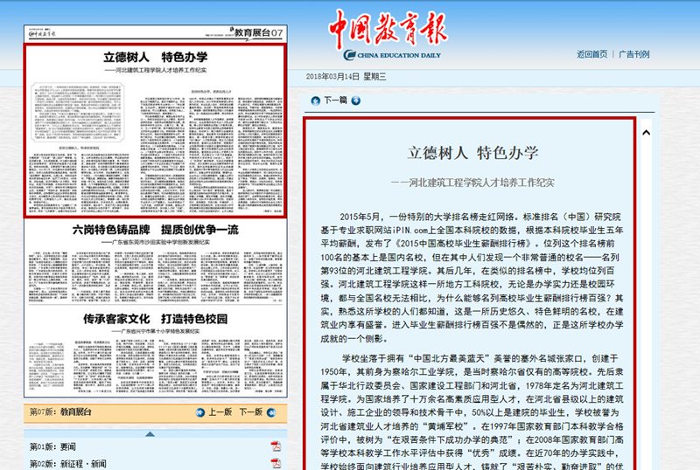The height and width of the screenshot is (470, 700).
Task: Click the 教育展台07 page header on the thumbnail
Action: 258,32
